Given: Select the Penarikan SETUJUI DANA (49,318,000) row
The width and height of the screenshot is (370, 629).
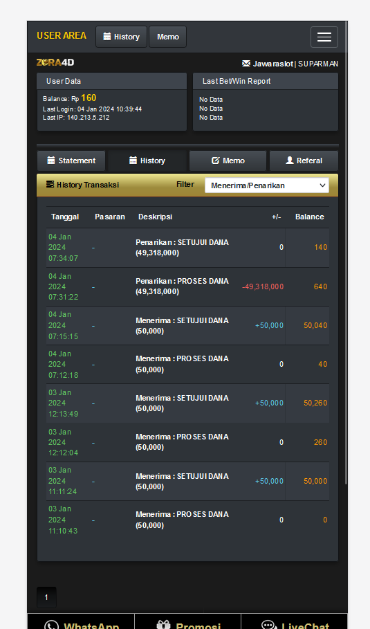Looking at the screenshot, I should (187, 248).
